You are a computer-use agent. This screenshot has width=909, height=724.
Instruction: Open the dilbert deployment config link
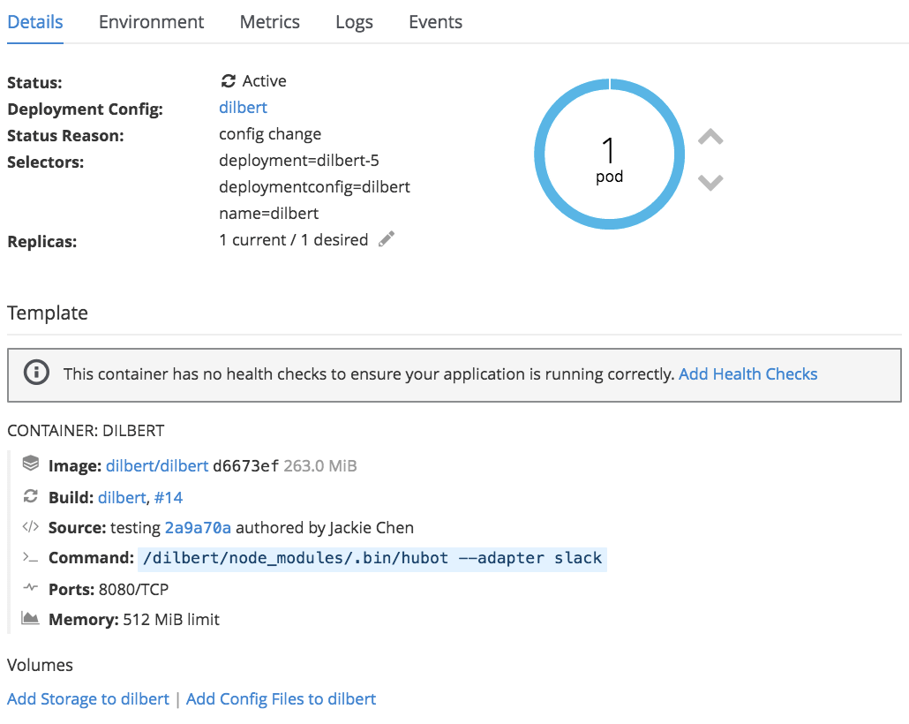243,108
